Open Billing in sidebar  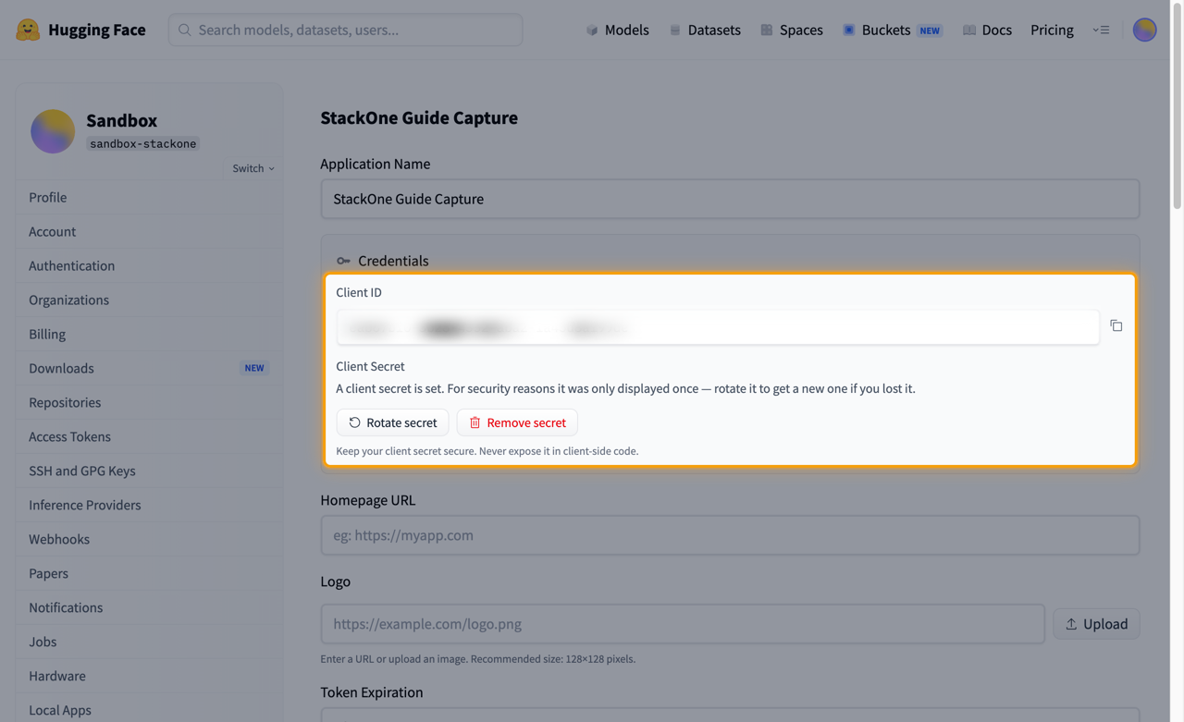tap(149, 334)
